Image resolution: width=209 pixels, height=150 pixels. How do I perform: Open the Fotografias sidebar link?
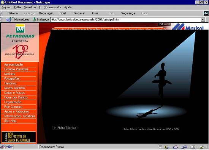(x=12, y=78)
